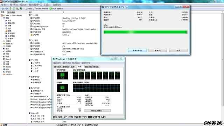Click the 記憶體 10.2 GB gauge in Task Manager

click(x=62, y=88)
